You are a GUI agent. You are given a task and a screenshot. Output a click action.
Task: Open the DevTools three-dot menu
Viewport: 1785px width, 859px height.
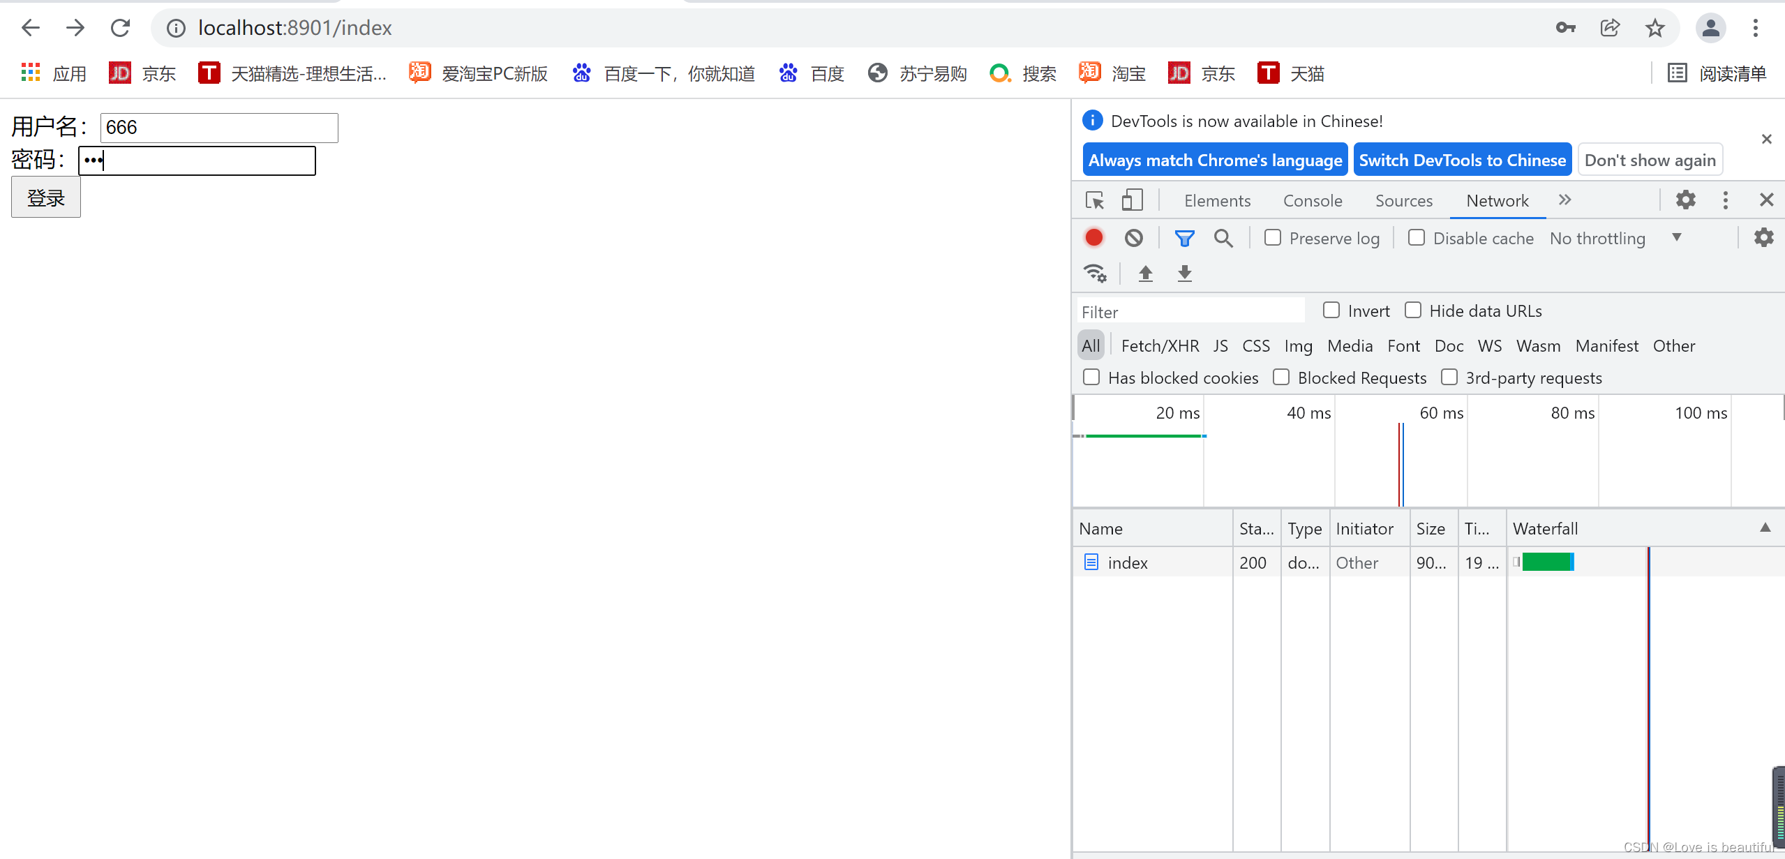click(1725, 200)
